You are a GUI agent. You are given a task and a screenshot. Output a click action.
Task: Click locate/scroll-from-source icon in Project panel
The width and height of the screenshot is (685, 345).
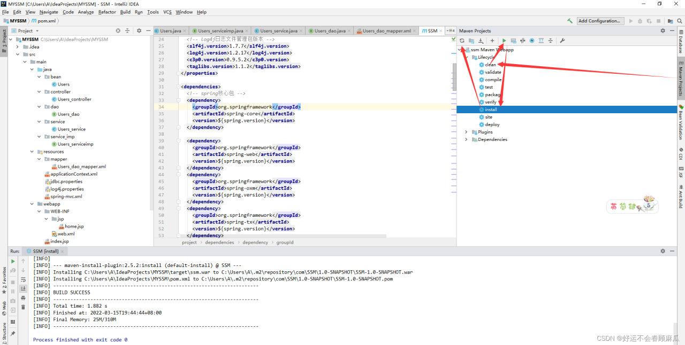point(118,31)
